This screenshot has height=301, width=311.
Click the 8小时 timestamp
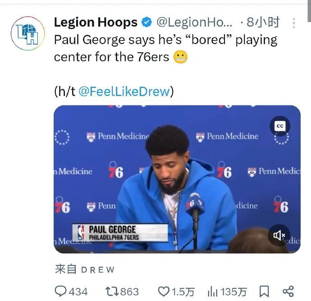pos(263,22)
